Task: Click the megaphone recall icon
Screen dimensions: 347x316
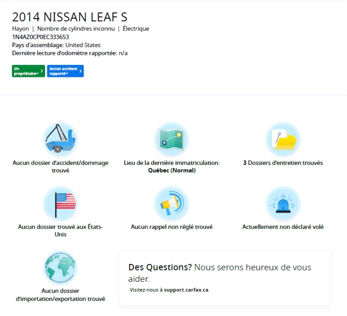Action: tap(171, 203)
